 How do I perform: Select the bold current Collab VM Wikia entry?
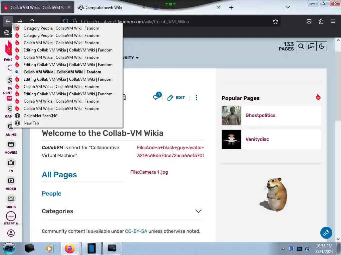coord(67,72)
